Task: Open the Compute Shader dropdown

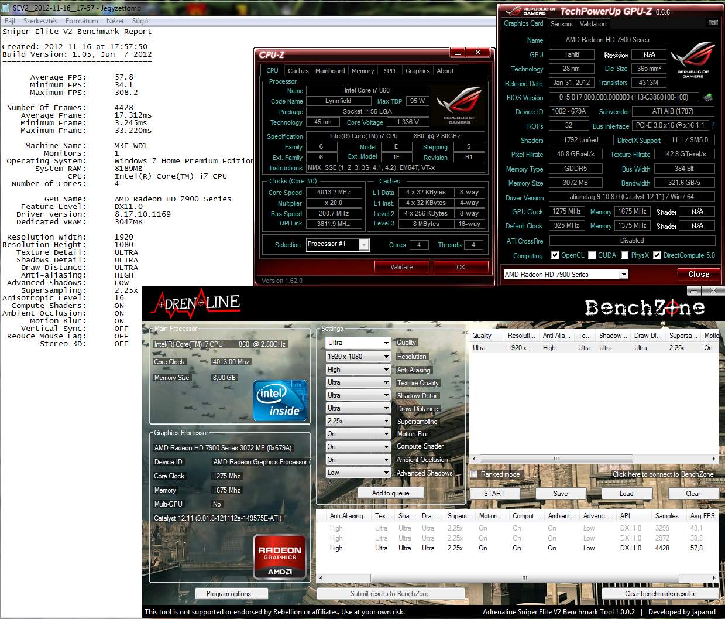Action: coord(358,447)
